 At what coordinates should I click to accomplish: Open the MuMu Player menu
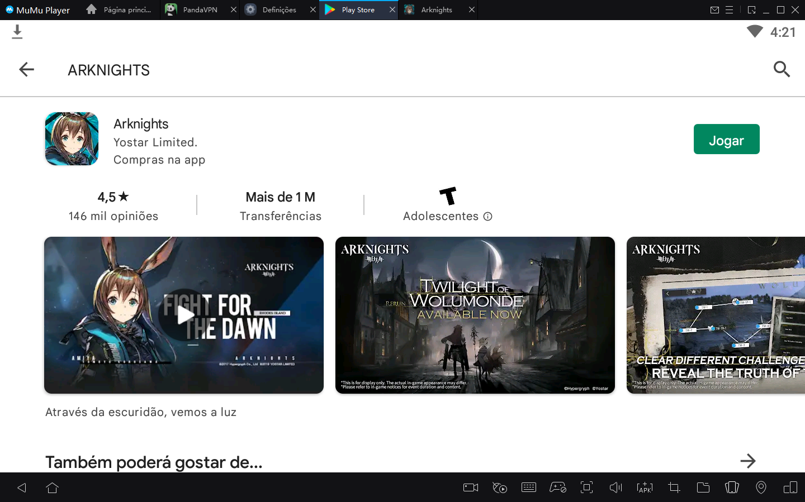(37, 9)
